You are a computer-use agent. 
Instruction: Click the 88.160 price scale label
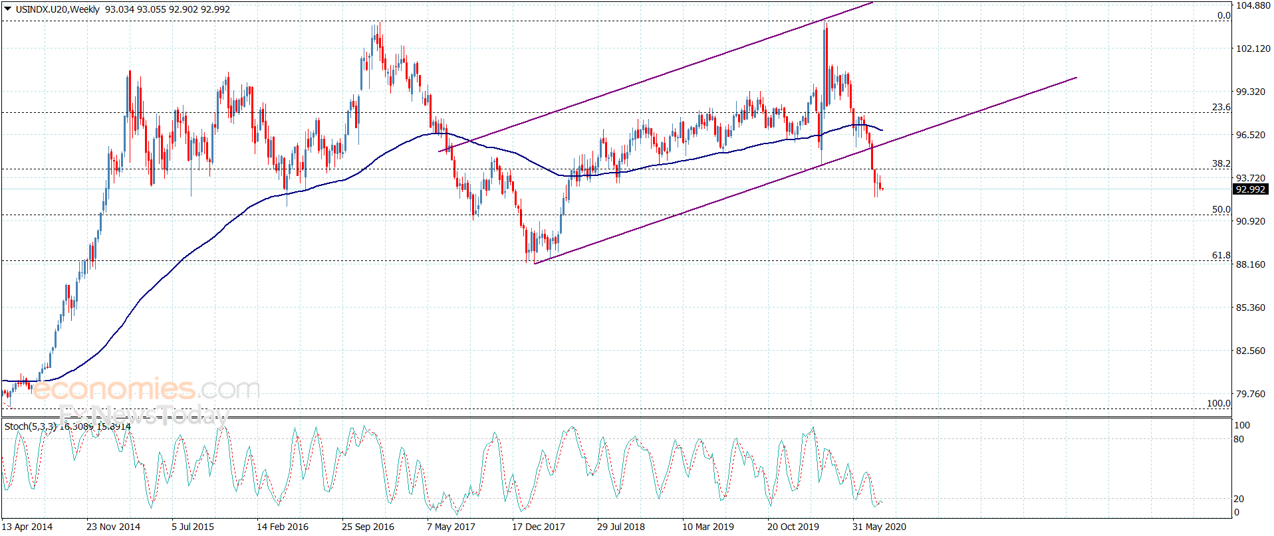coord(1250,264)
